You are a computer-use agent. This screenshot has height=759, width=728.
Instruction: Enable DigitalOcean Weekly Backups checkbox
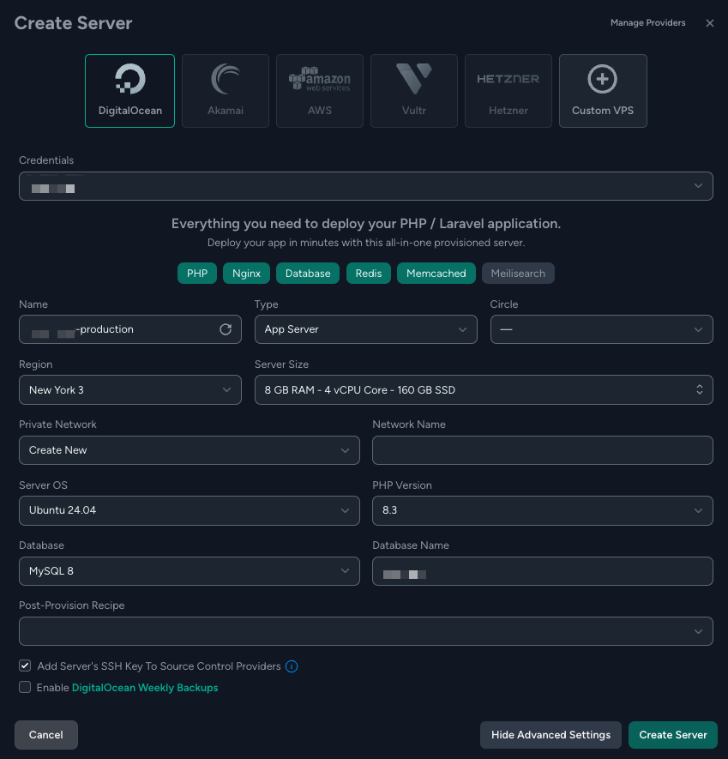[x=25, y=687]
